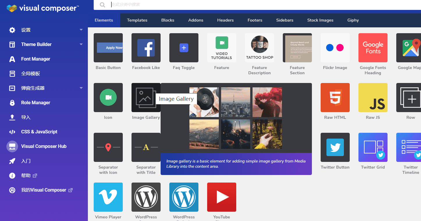Switch to the Elements tab
This screenshot has height=221, width=421.
[x=104, y=20]
